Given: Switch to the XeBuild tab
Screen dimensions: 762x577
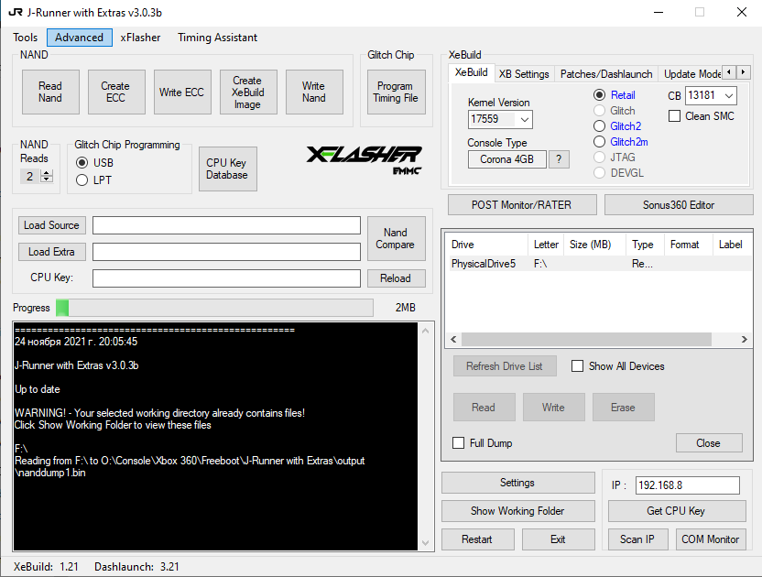Looking at the screenshot, I should tap(472, 72).
